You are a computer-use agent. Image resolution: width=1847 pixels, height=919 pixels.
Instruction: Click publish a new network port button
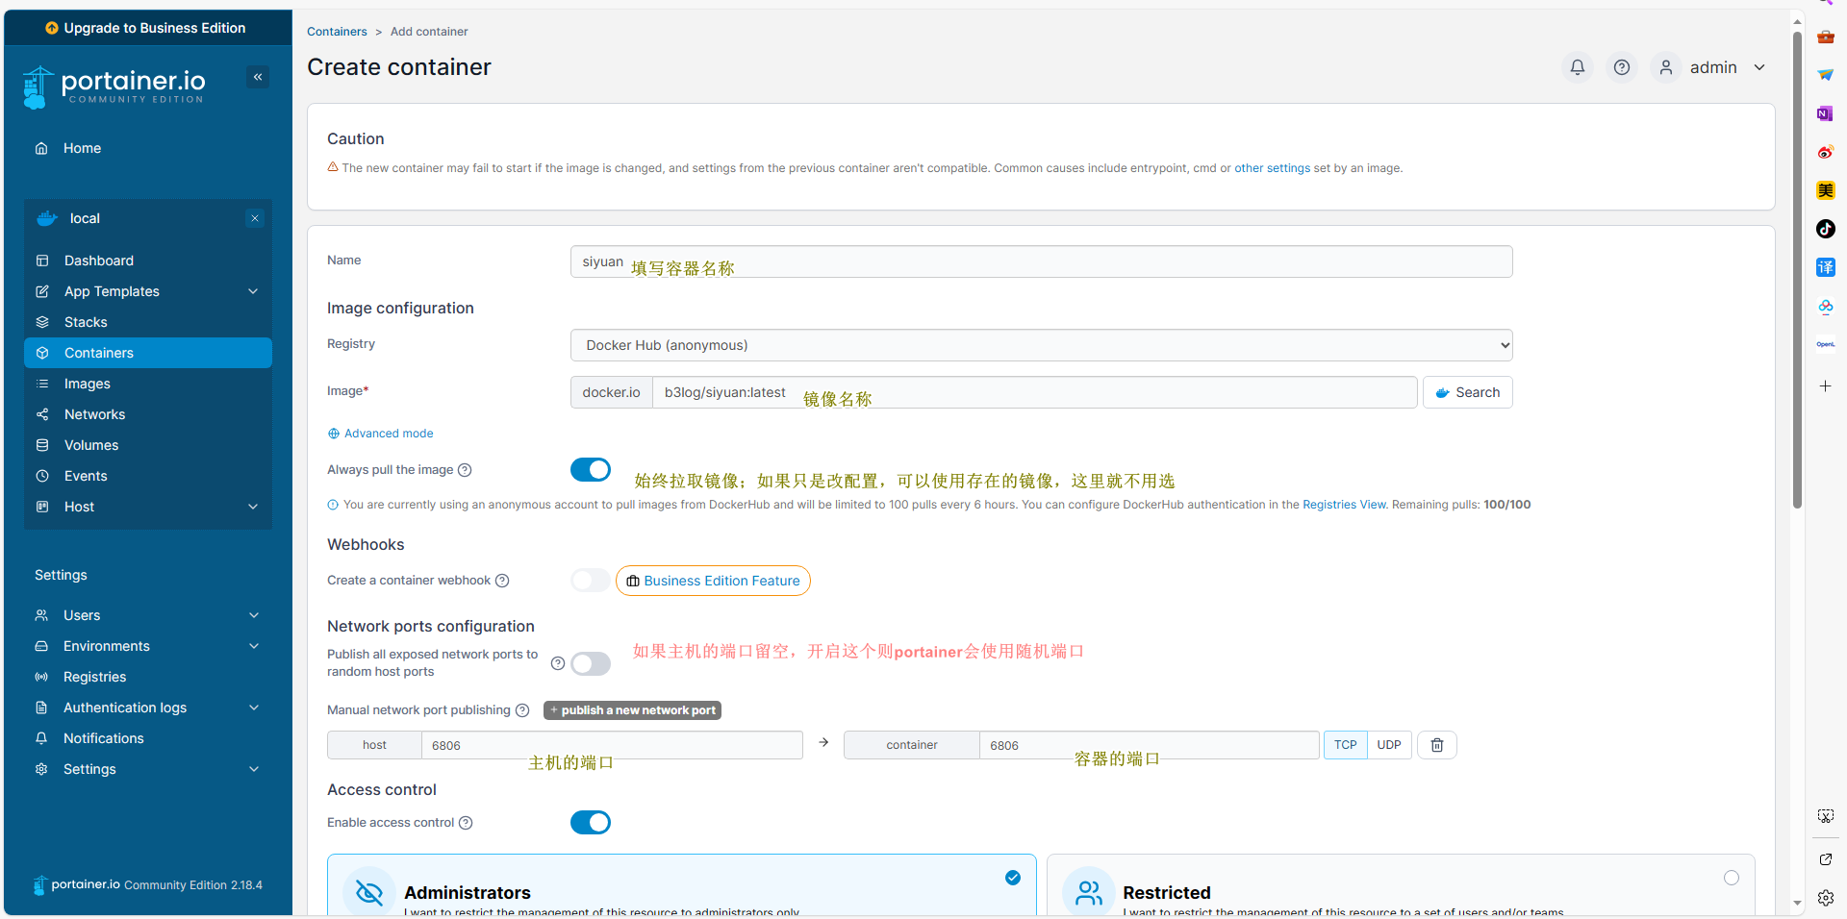point(632,710)
